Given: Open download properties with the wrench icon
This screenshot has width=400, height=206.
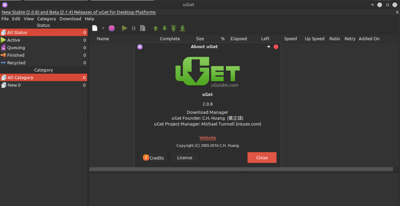Looking at the screenshot, I should point(143,28).
